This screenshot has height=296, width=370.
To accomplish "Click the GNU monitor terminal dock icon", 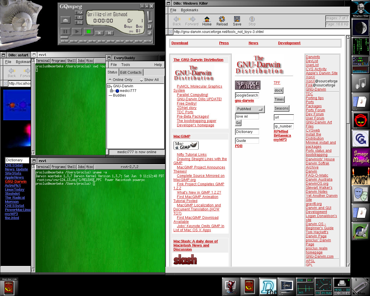I will pyautogui.click(x=286, y=287).
